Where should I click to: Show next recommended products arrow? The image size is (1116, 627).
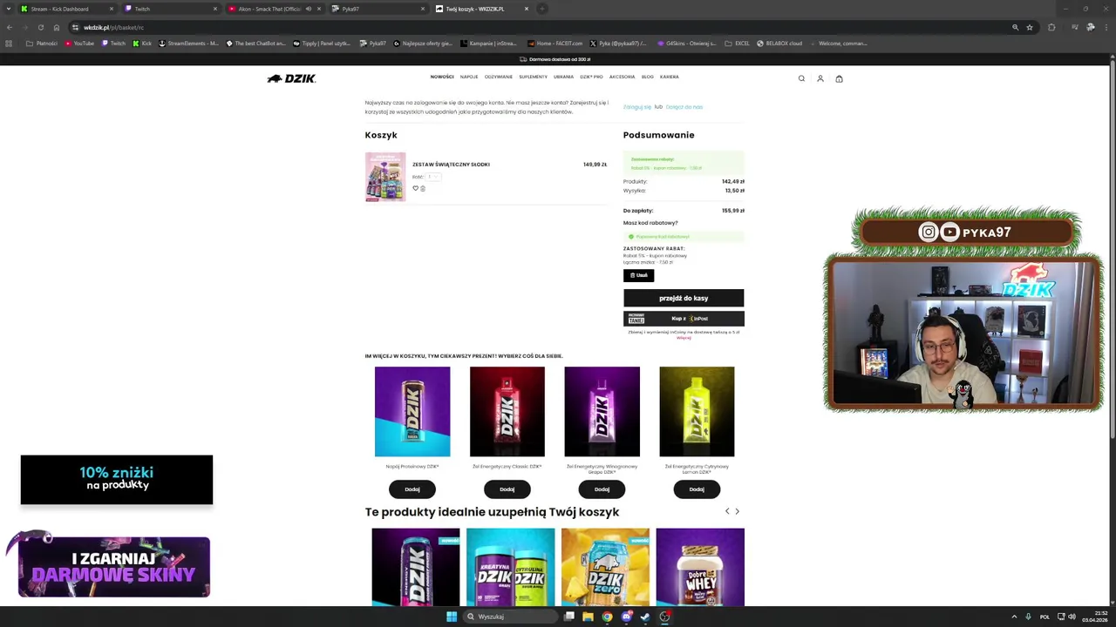tap(737, 511)
